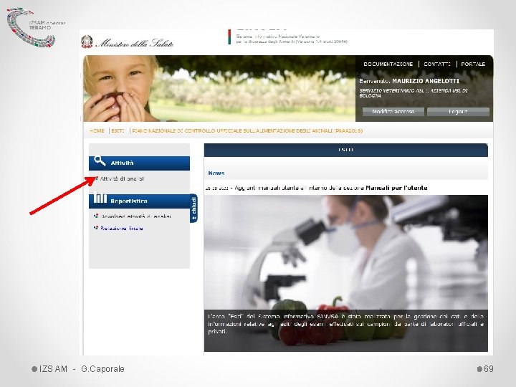Open the Reportistica section header
The width and height of the screenshot is (516, 387).
point(139,201)
